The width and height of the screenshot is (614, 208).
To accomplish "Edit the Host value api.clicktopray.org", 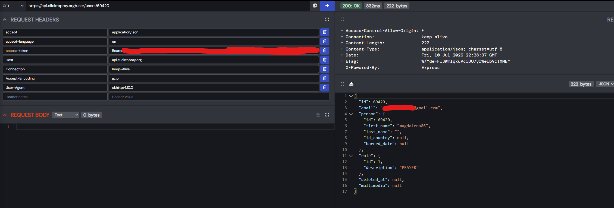I will (214, 60).
